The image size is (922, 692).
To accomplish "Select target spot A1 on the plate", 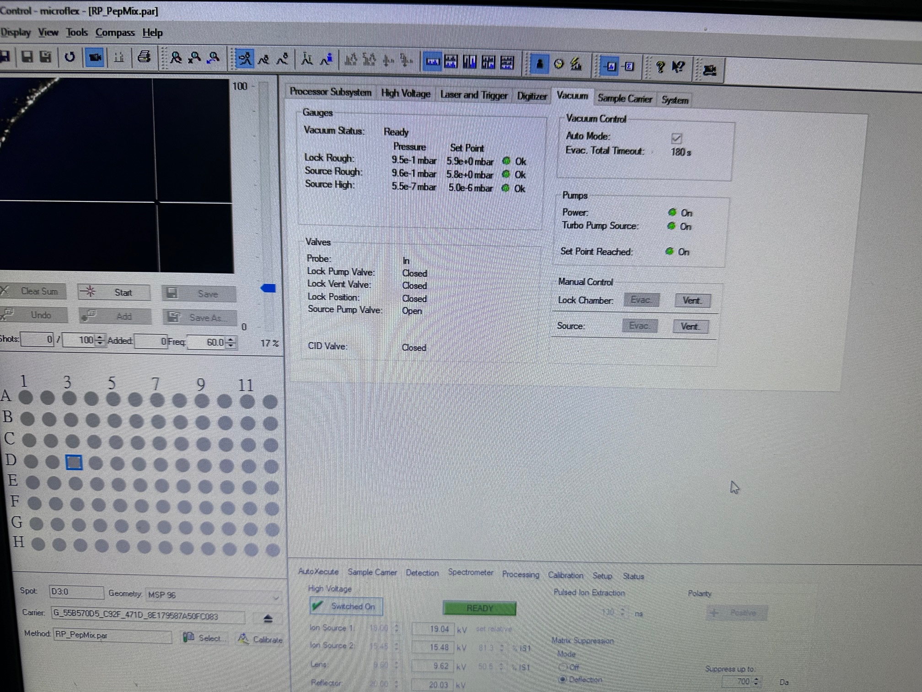I will [26, 397].
